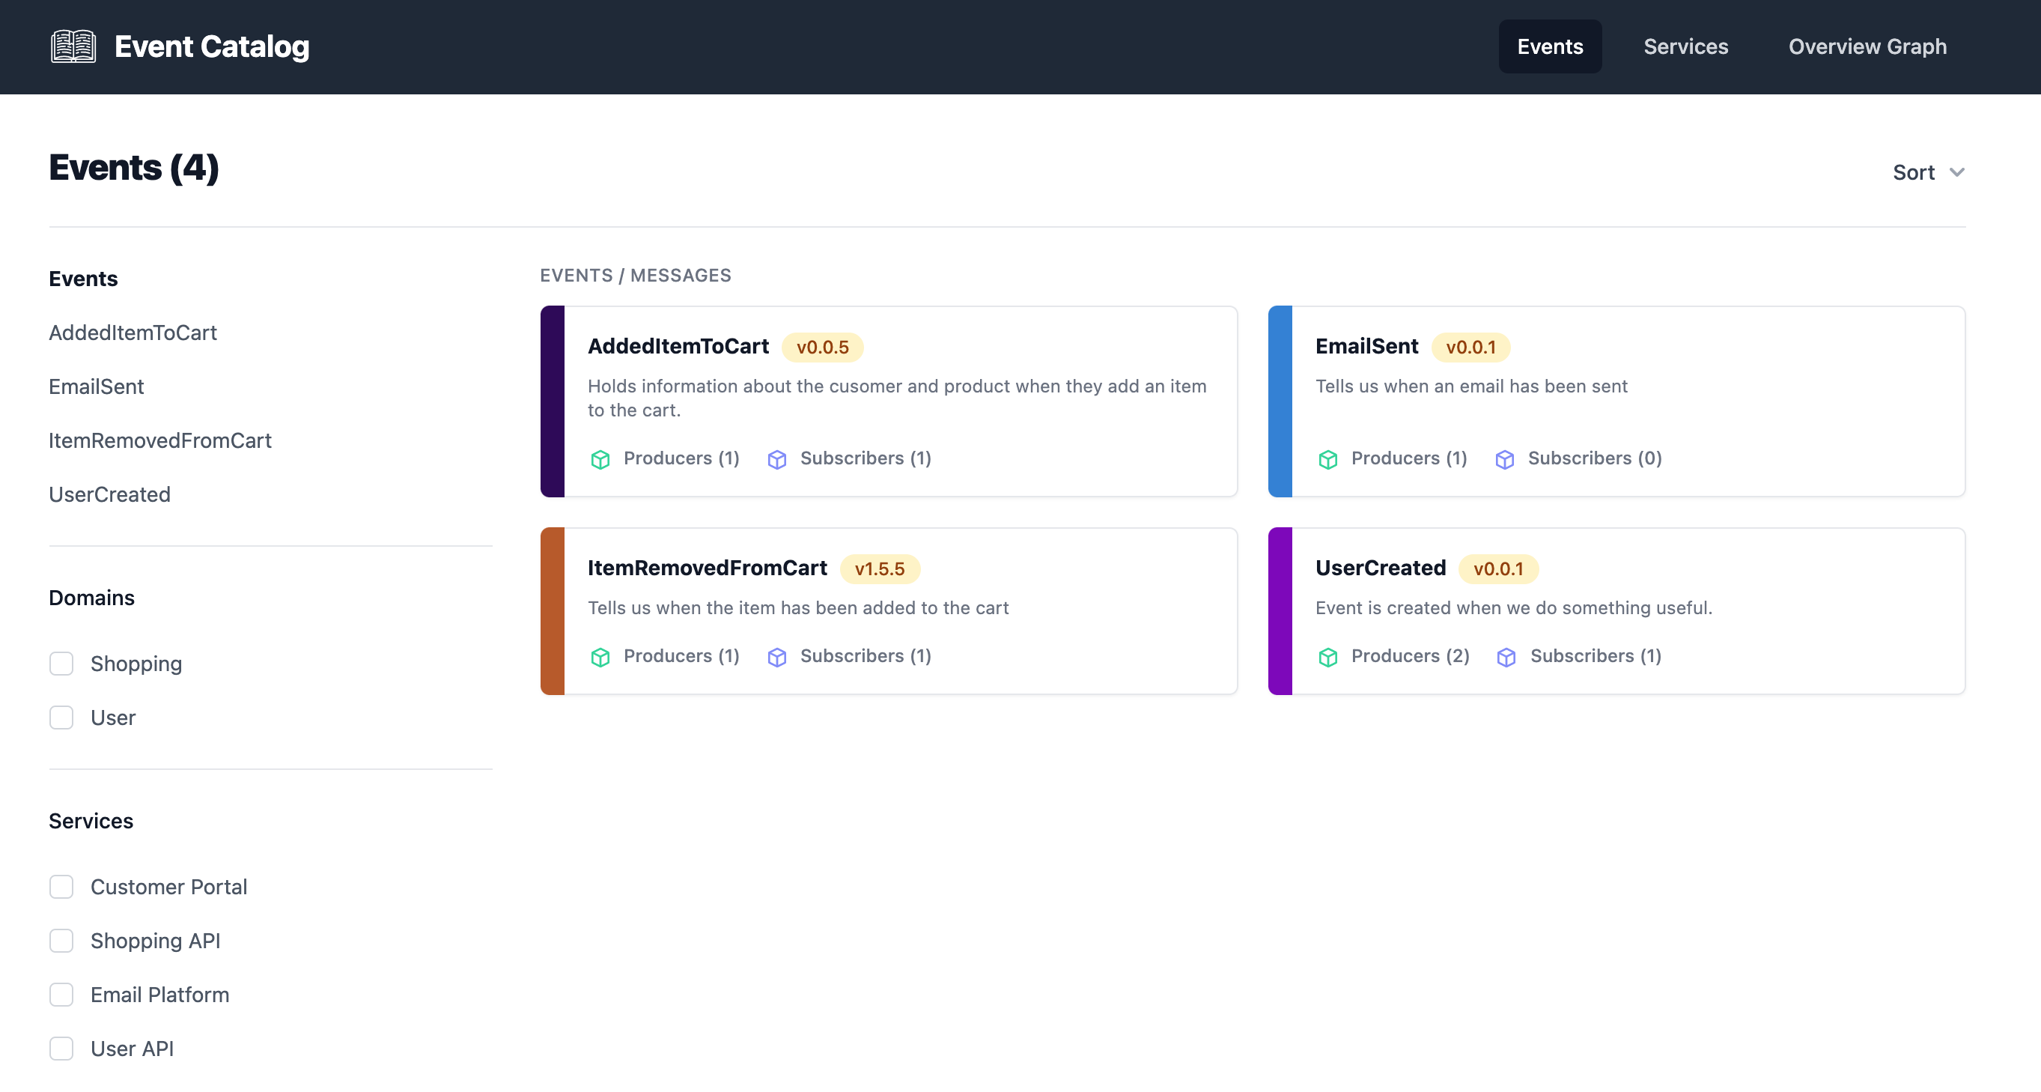Click the v0.0.5 version badge
This screenshot has width=2041, height=1092.
pos(822,347)
